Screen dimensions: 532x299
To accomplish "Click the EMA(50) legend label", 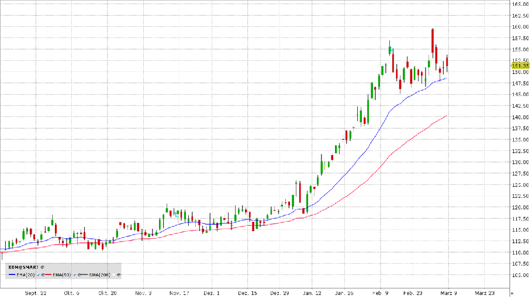I will coord(61,275).
